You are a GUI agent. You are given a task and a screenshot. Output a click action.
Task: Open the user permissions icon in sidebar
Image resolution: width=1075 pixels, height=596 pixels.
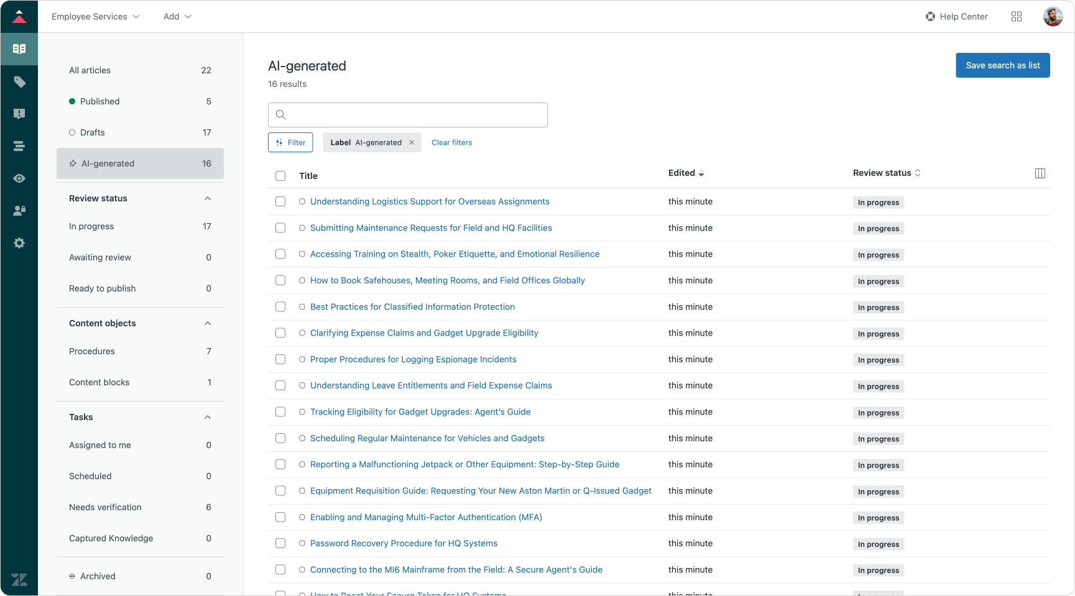click(19, 211)
